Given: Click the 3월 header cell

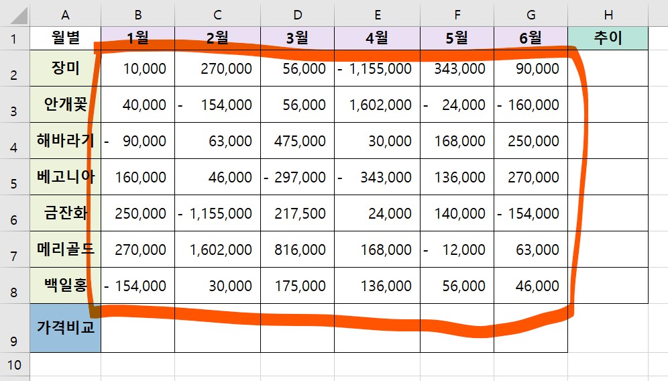Looking at the screenshot, I should (297, 38).
